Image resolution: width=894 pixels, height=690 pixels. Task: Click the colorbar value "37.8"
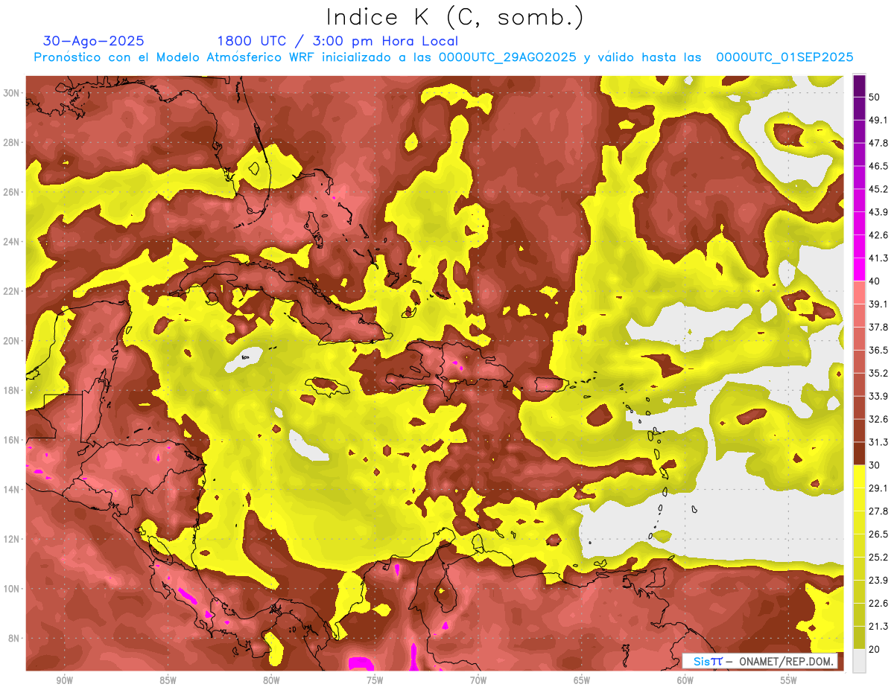[x=878, y=327]
